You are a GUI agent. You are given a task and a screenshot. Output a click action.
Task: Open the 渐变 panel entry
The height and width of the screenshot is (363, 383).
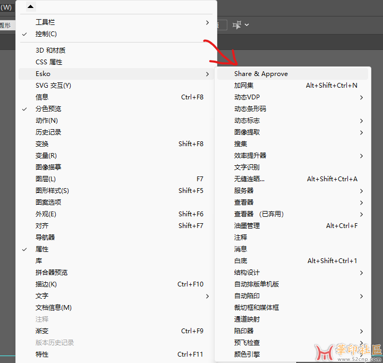point(116,331)
